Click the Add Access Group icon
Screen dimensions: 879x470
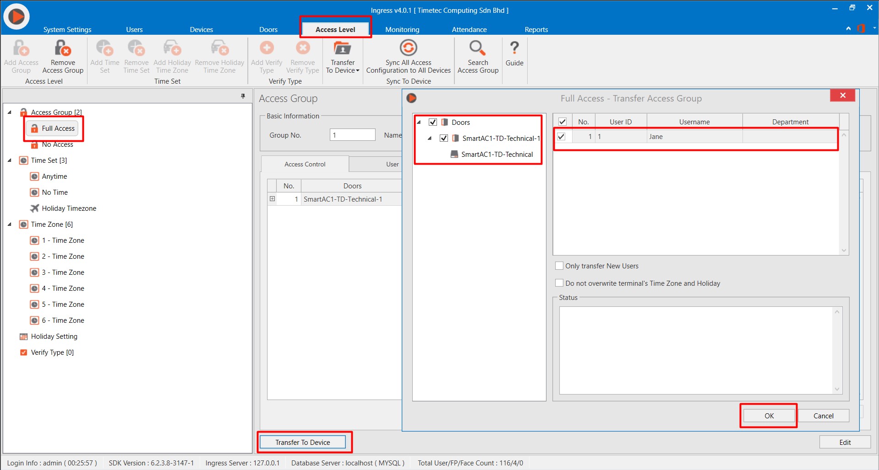[21, 48]
